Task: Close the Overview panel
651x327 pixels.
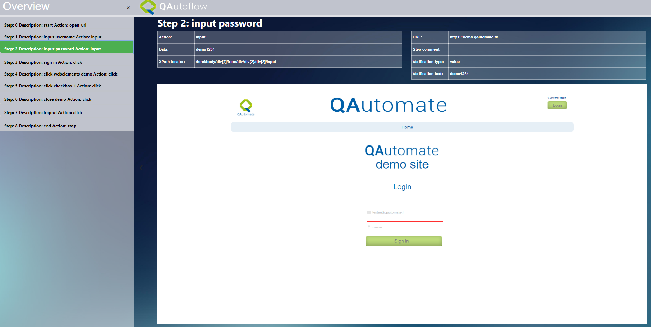Action: pyautogui.click(x=128, y=8)
